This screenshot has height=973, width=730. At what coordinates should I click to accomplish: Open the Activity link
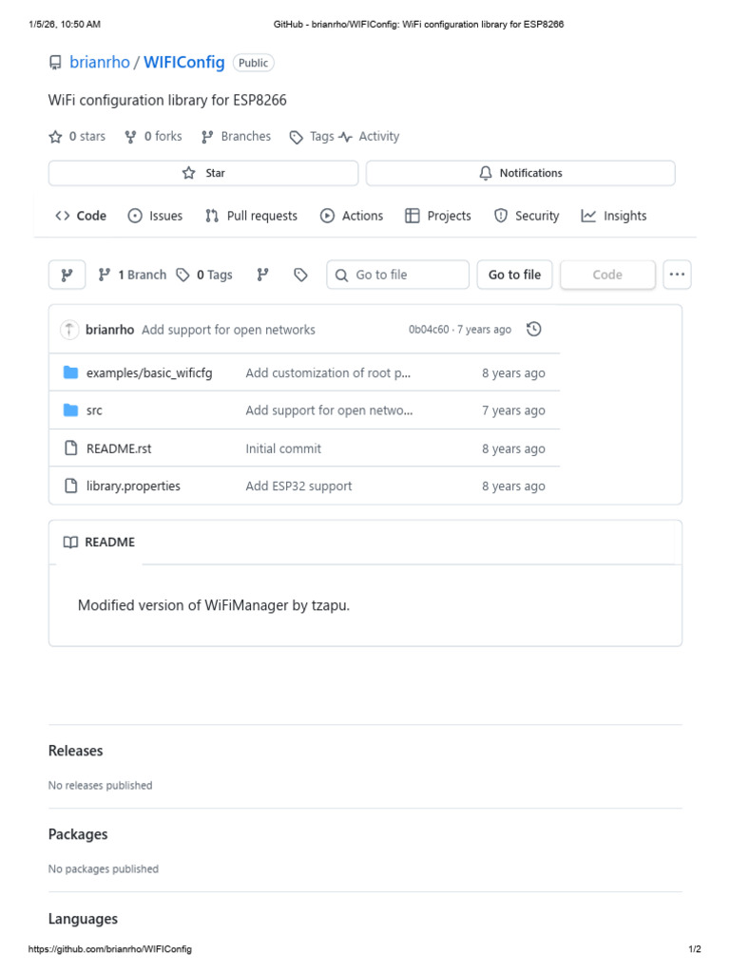click(x=378, y=137)
